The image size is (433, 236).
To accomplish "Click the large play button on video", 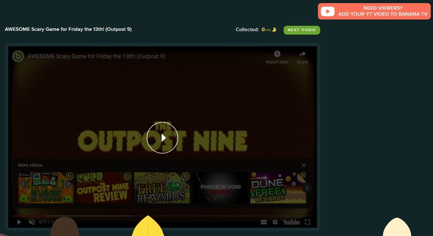I will [162, 137].
